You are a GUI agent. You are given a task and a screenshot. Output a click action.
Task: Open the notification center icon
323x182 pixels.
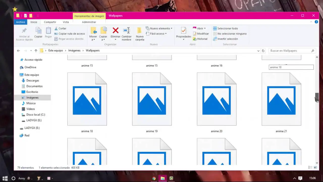[300, 178]
